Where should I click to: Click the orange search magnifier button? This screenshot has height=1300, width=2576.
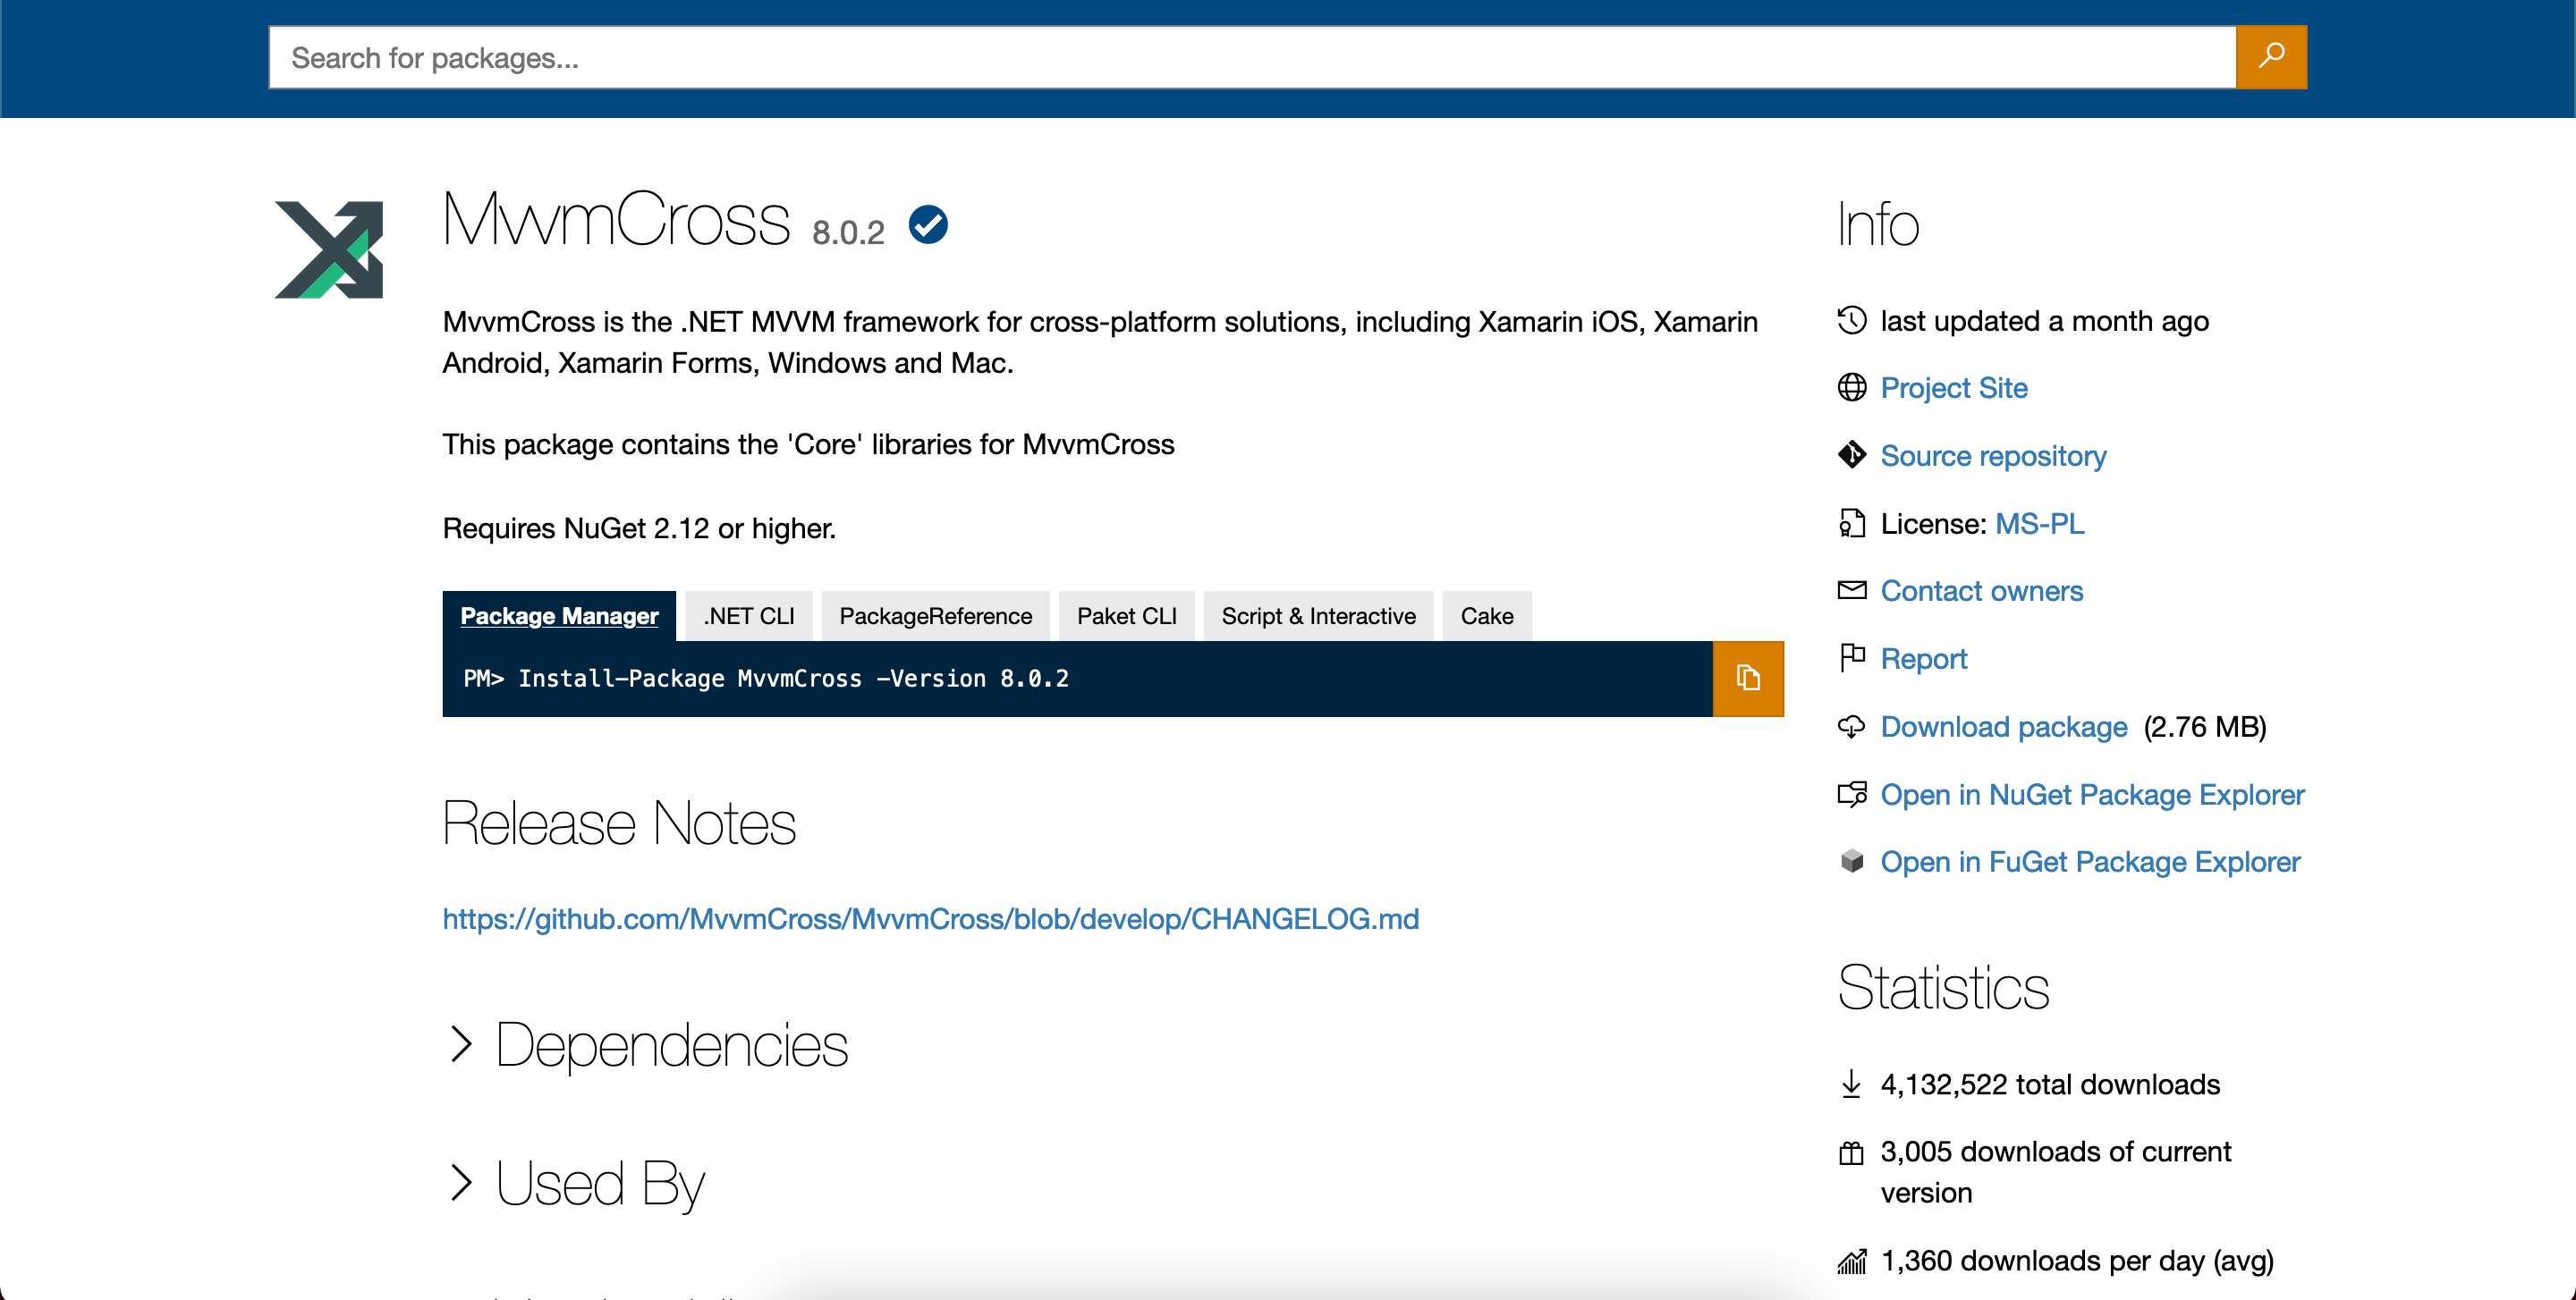tap(2270, 57)
